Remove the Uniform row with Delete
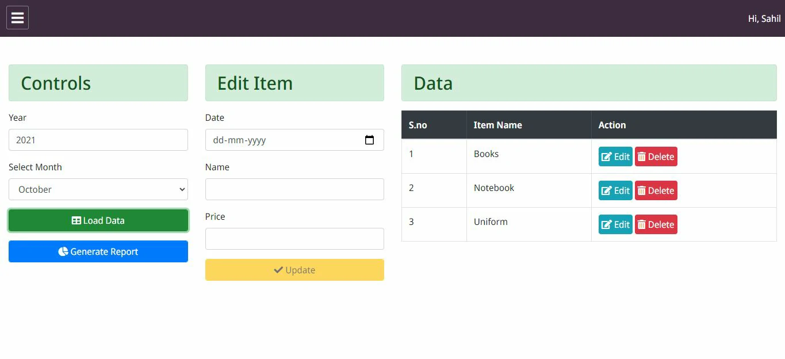Image resolution: width=785 pixels, height=359 pixels. [656, 224]
